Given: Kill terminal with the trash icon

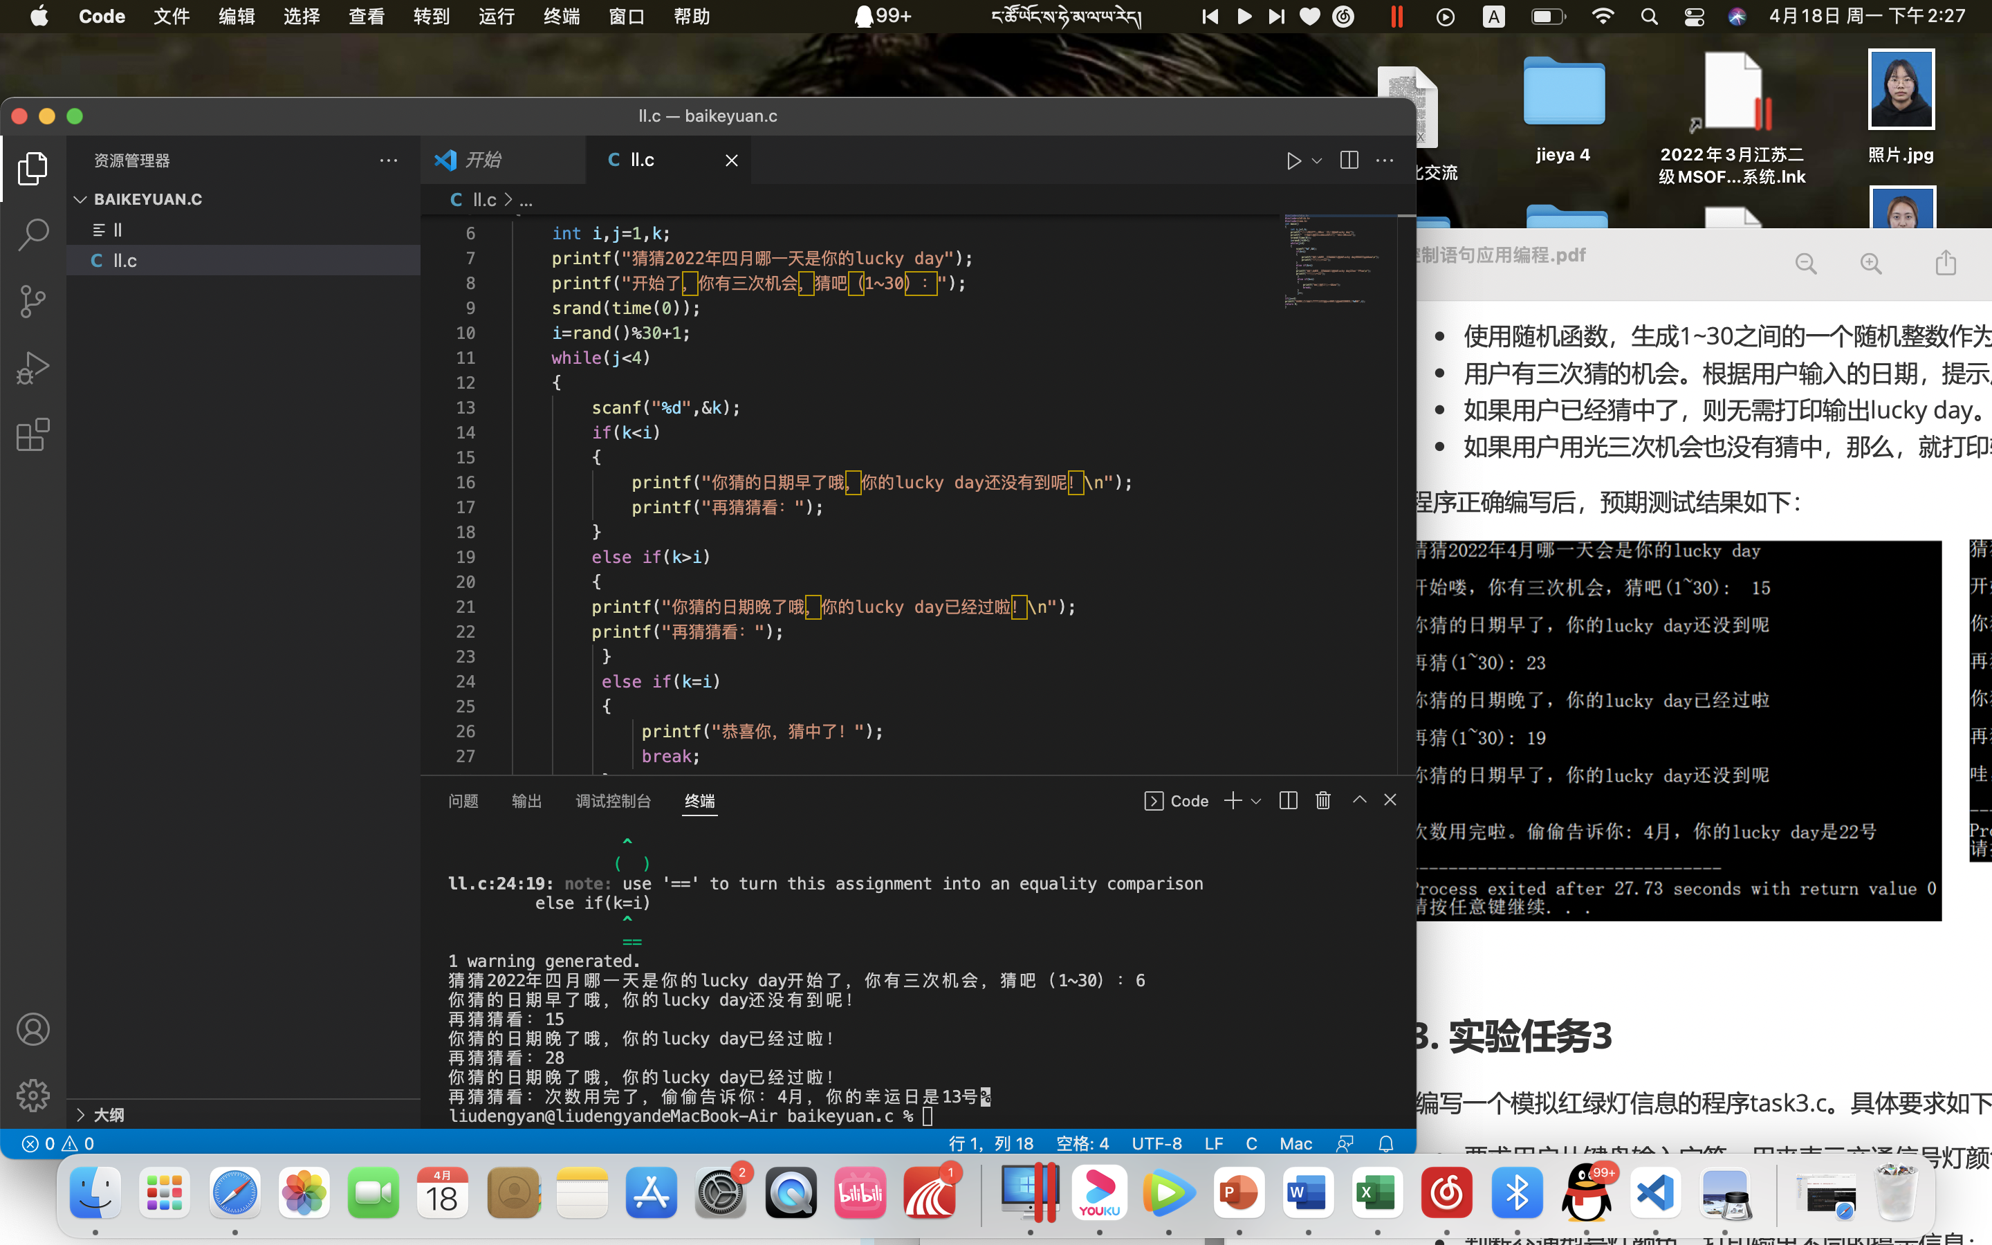Looking at the screenshot, I should (1322, 800).
